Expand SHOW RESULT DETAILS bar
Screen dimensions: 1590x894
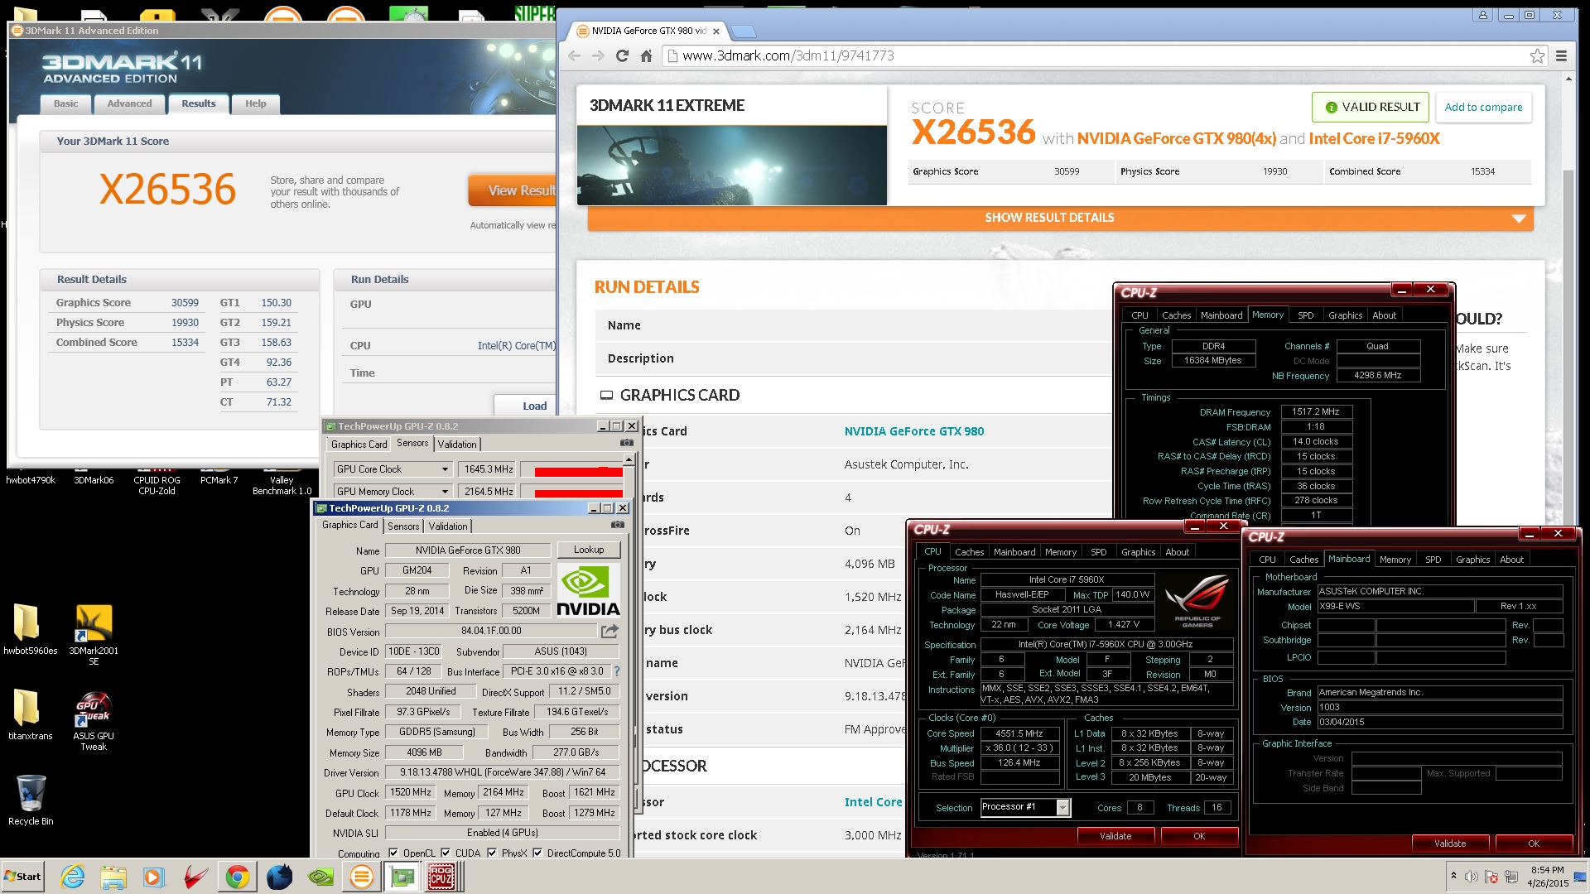click(x=1060, y=218)
